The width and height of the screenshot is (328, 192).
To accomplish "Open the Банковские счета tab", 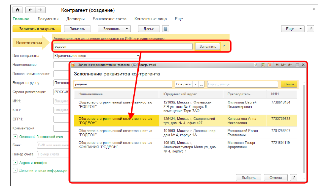I will point(110,19).
